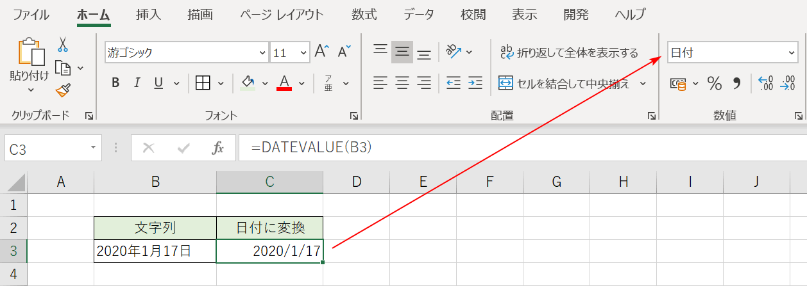Image resolution: width=807 pixels, height=286 pixels.
Task: Toggle italic formatting
Action: pos(137,83)
